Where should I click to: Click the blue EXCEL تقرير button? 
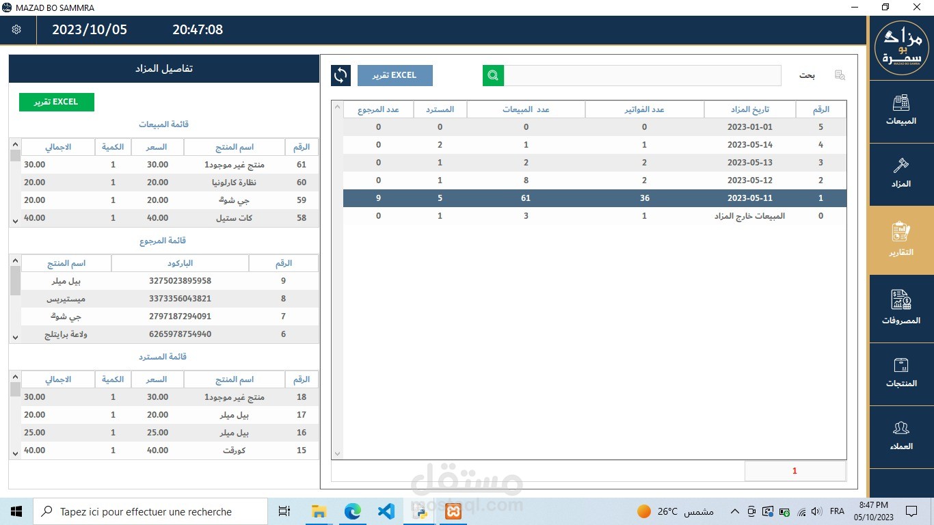[395, 75]
